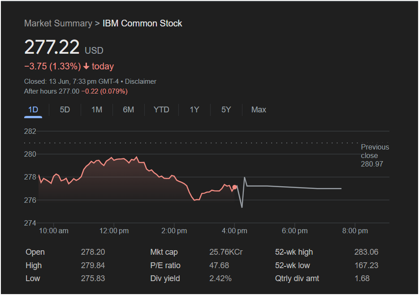Select the Max time range tab
This screenshot has height=295, width=419.
pyautogui.click(x=259, y=110)
